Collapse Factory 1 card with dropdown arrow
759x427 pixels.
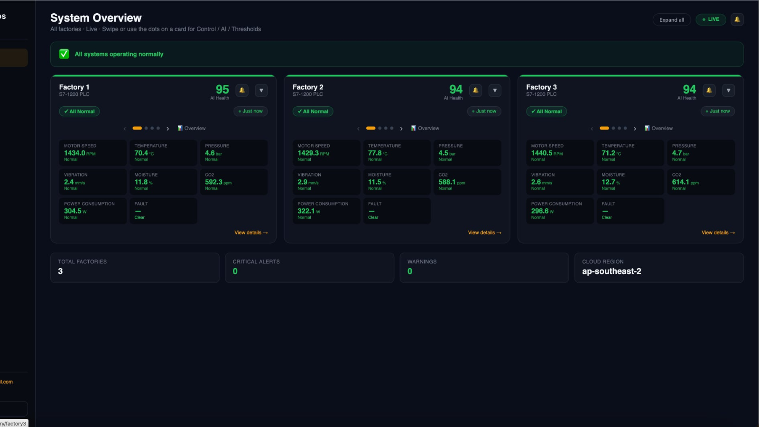261,90
